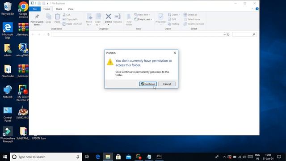This screenshot has height=161, width=286.
Task: Click the Up one level arrow
Action: click(x=48, y=34)
